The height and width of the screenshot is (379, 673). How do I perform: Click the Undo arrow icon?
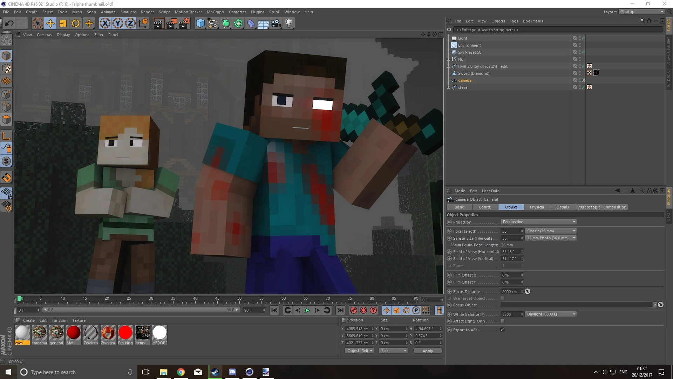9,24
